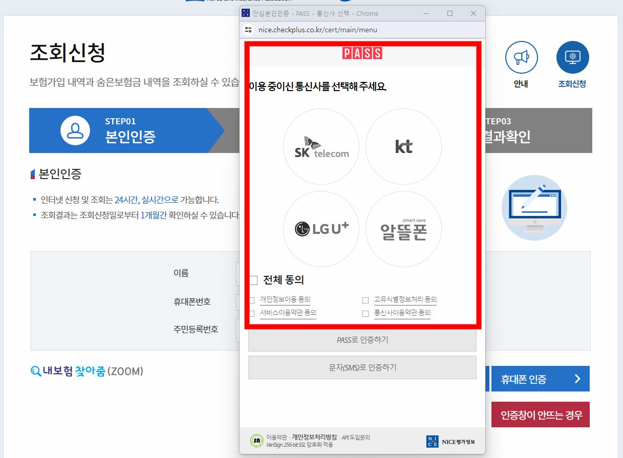623x458 pixels.
Task: Open the 서비스이용약관 동의 terms link
Action: coord(288,313)
